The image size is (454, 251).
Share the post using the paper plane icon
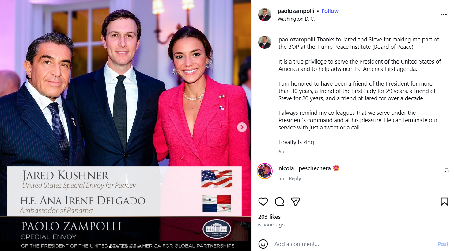(296, 202)
